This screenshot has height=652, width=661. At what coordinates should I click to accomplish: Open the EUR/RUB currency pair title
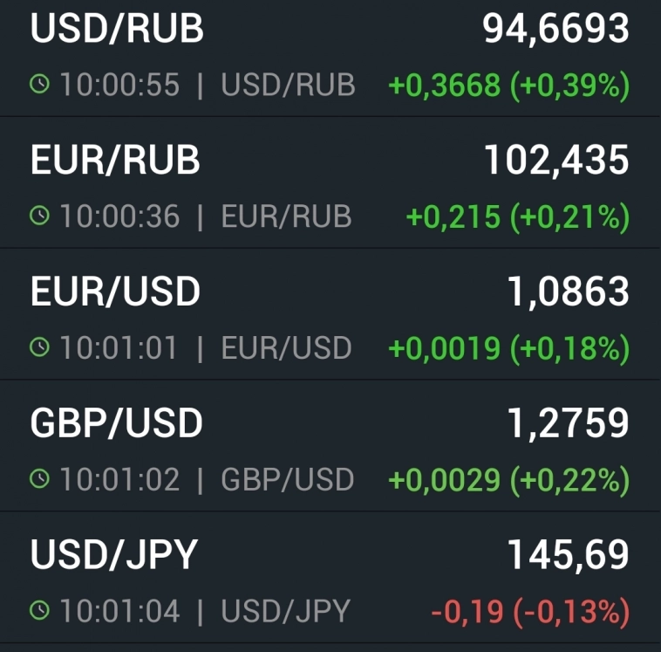click(115, 160)
